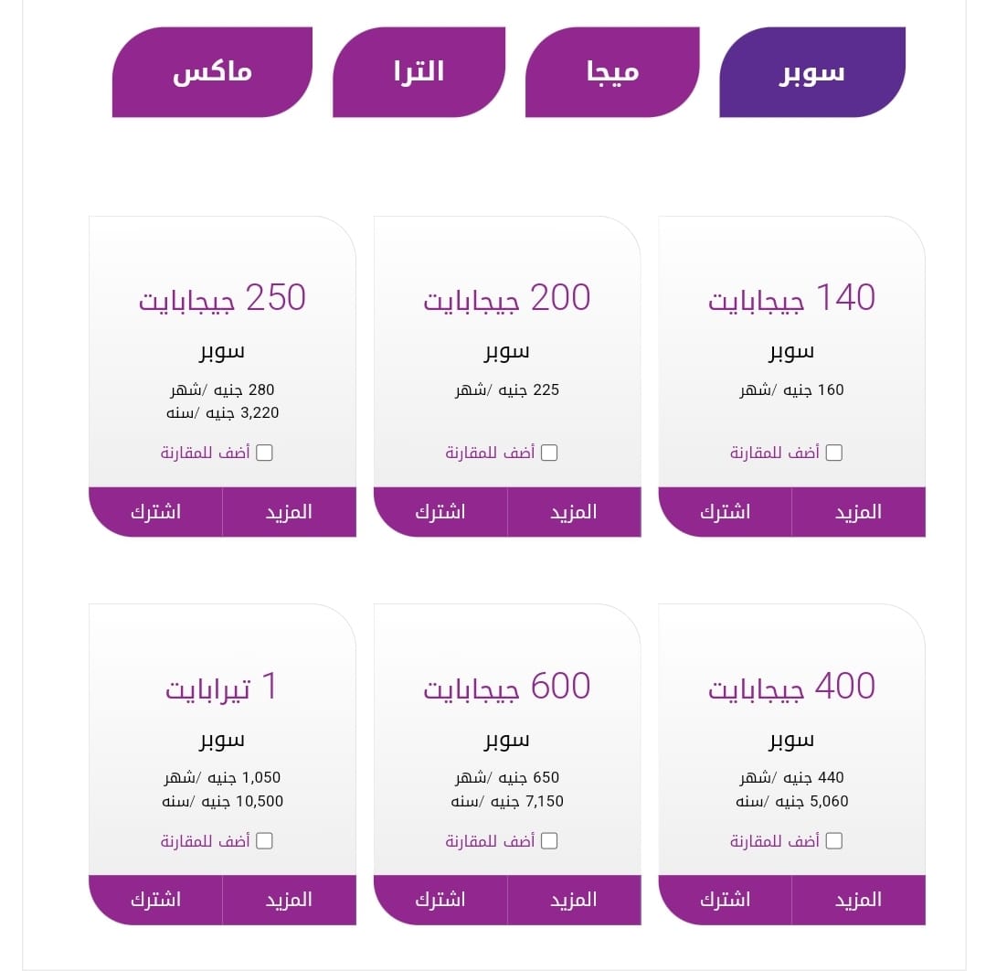Subscribe to the 400 جيجابايت plan

(x=725, y=900)
